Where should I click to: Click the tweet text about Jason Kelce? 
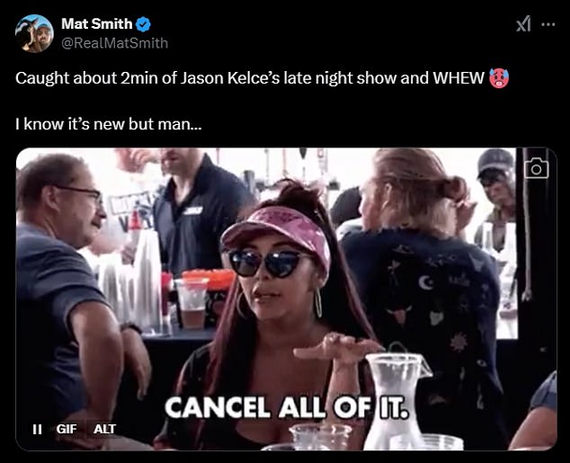click(x=250, y=78)
